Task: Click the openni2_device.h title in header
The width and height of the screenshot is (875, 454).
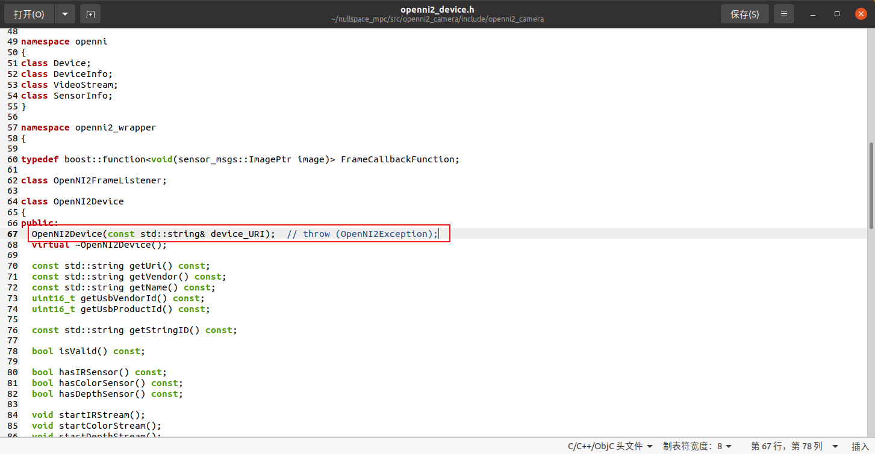Action: point(437,9)
